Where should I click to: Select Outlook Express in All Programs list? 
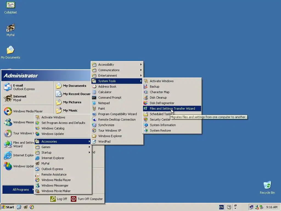point(63,169)
